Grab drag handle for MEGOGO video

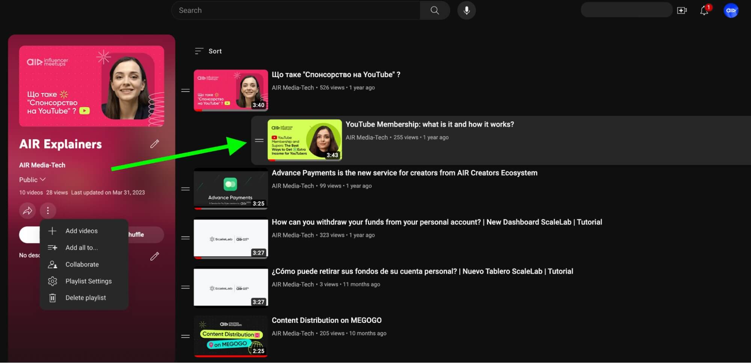tap(185, 336)
